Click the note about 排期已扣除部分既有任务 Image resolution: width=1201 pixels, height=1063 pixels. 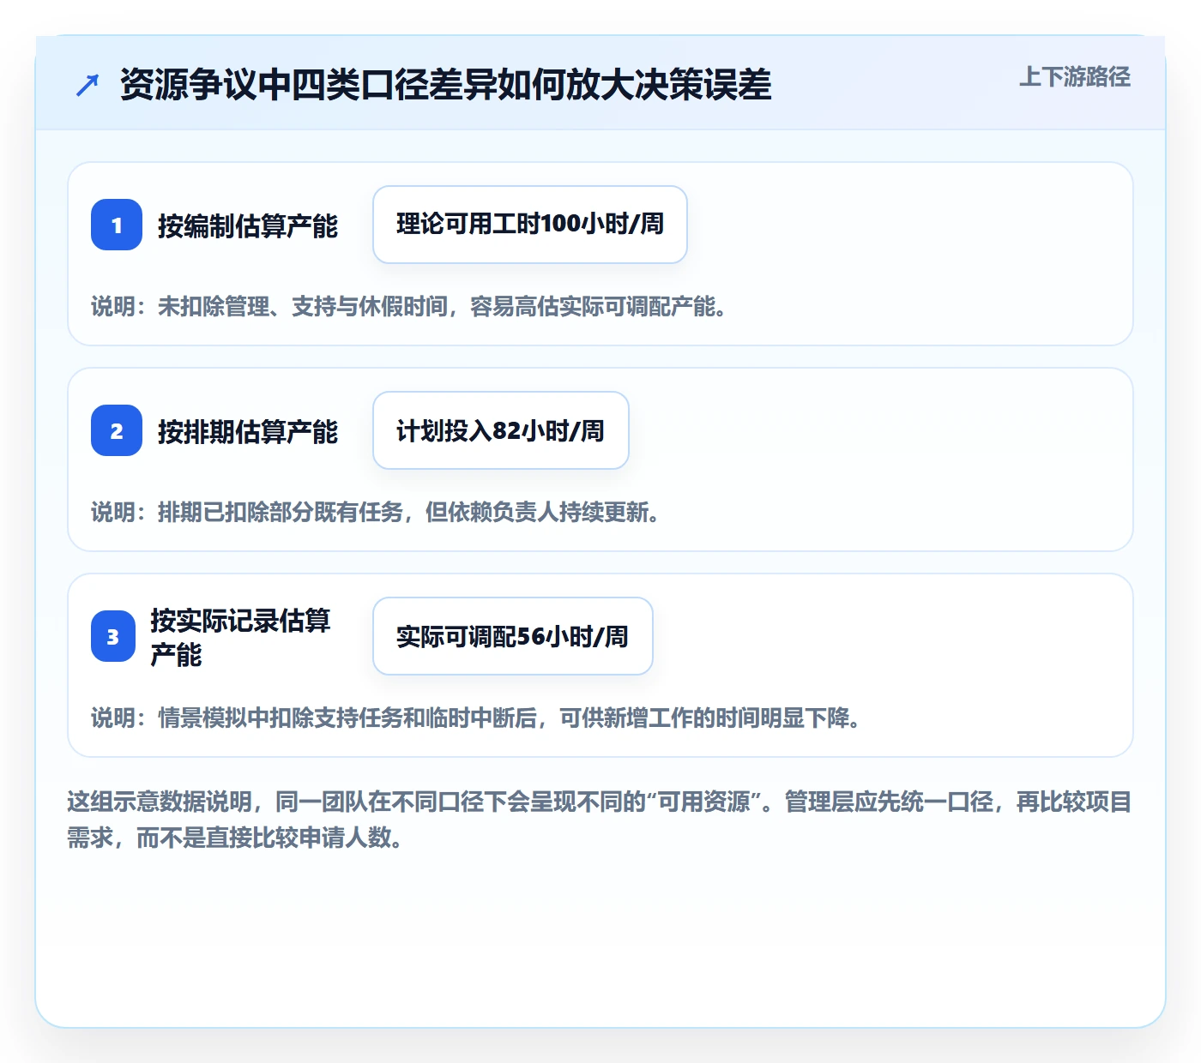tap(376, 512)
